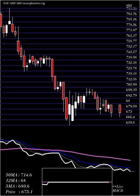The image size is (140, 196).
Task: Click the NSE SBICARD munafasutra.org title text
Action: 24,3
